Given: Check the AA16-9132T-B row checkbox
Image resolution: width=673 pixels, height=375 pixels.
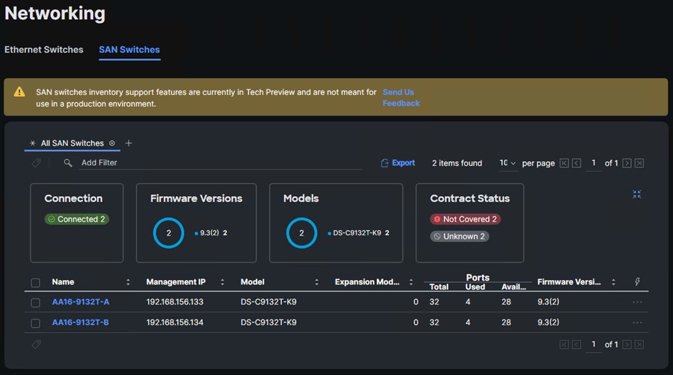Looking at the screenshot, I should click(x=36, y=323).
